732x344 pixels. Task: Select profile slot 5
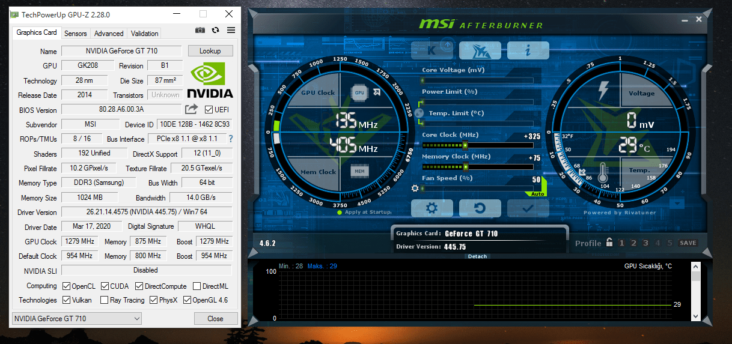[669, 243]
